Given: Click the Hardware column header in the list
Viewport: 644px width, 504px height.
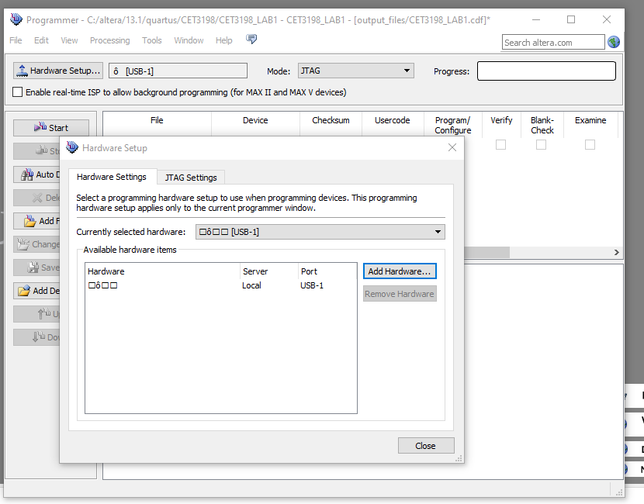Looking at the screenshot, I should point(163,271).
